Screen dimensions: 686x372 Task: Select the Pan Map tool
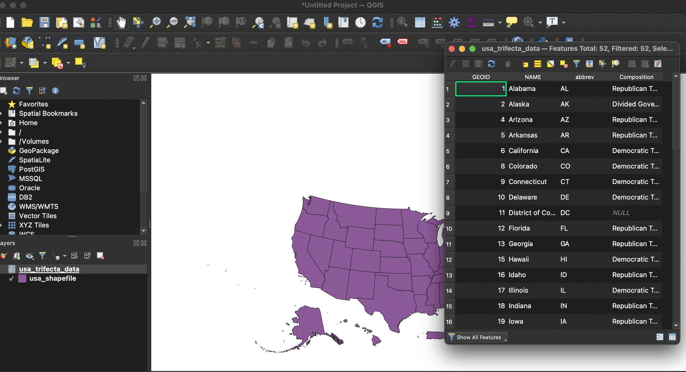(x=121, y=22)
